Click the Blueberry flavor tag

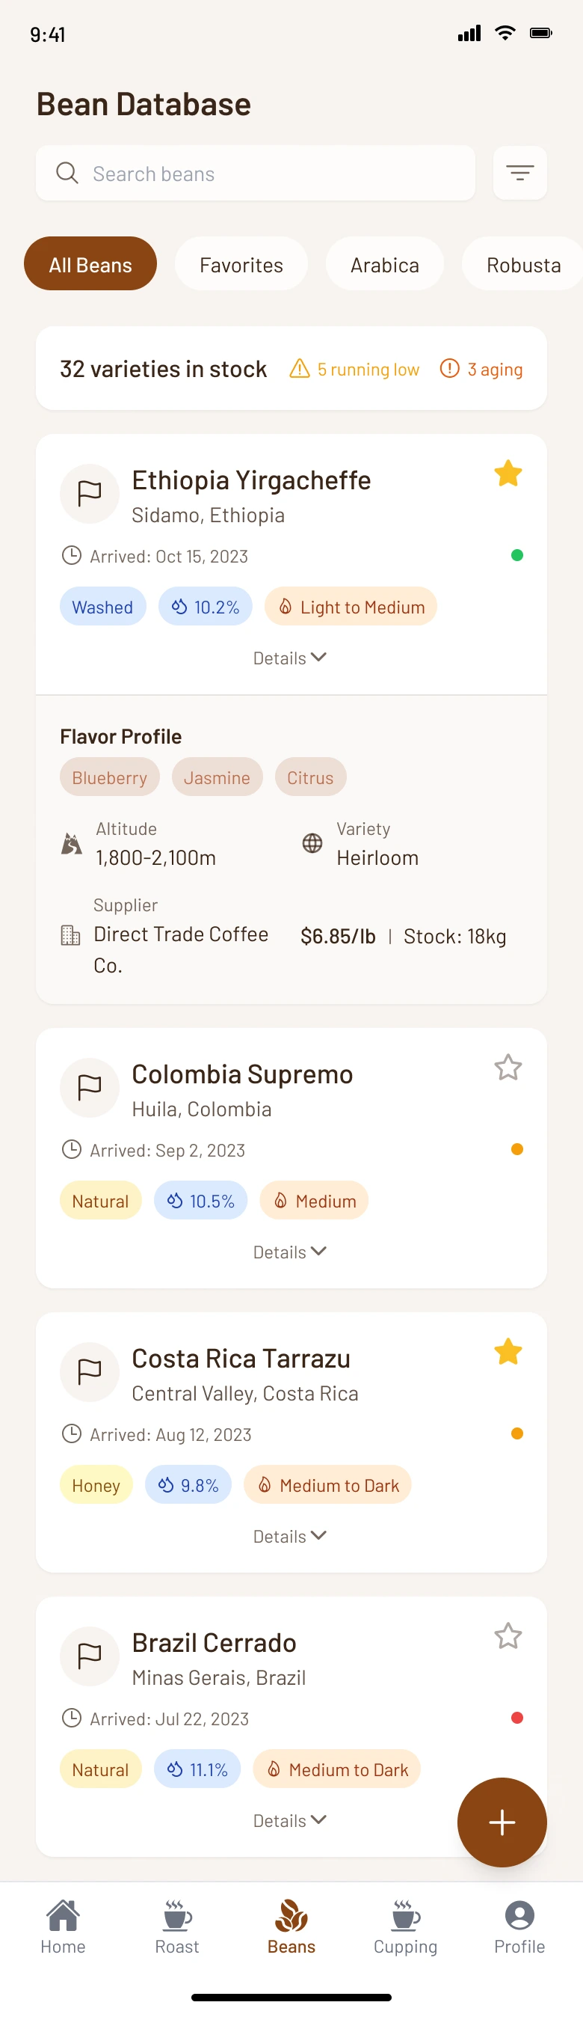pos(109,777)
